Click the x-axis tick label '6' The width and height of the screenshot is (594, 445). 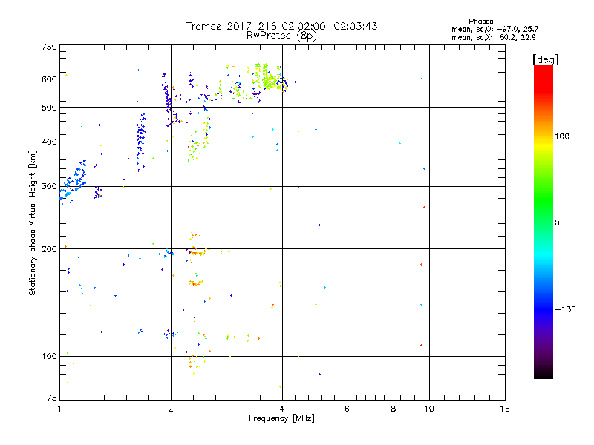tap(347, 409)
